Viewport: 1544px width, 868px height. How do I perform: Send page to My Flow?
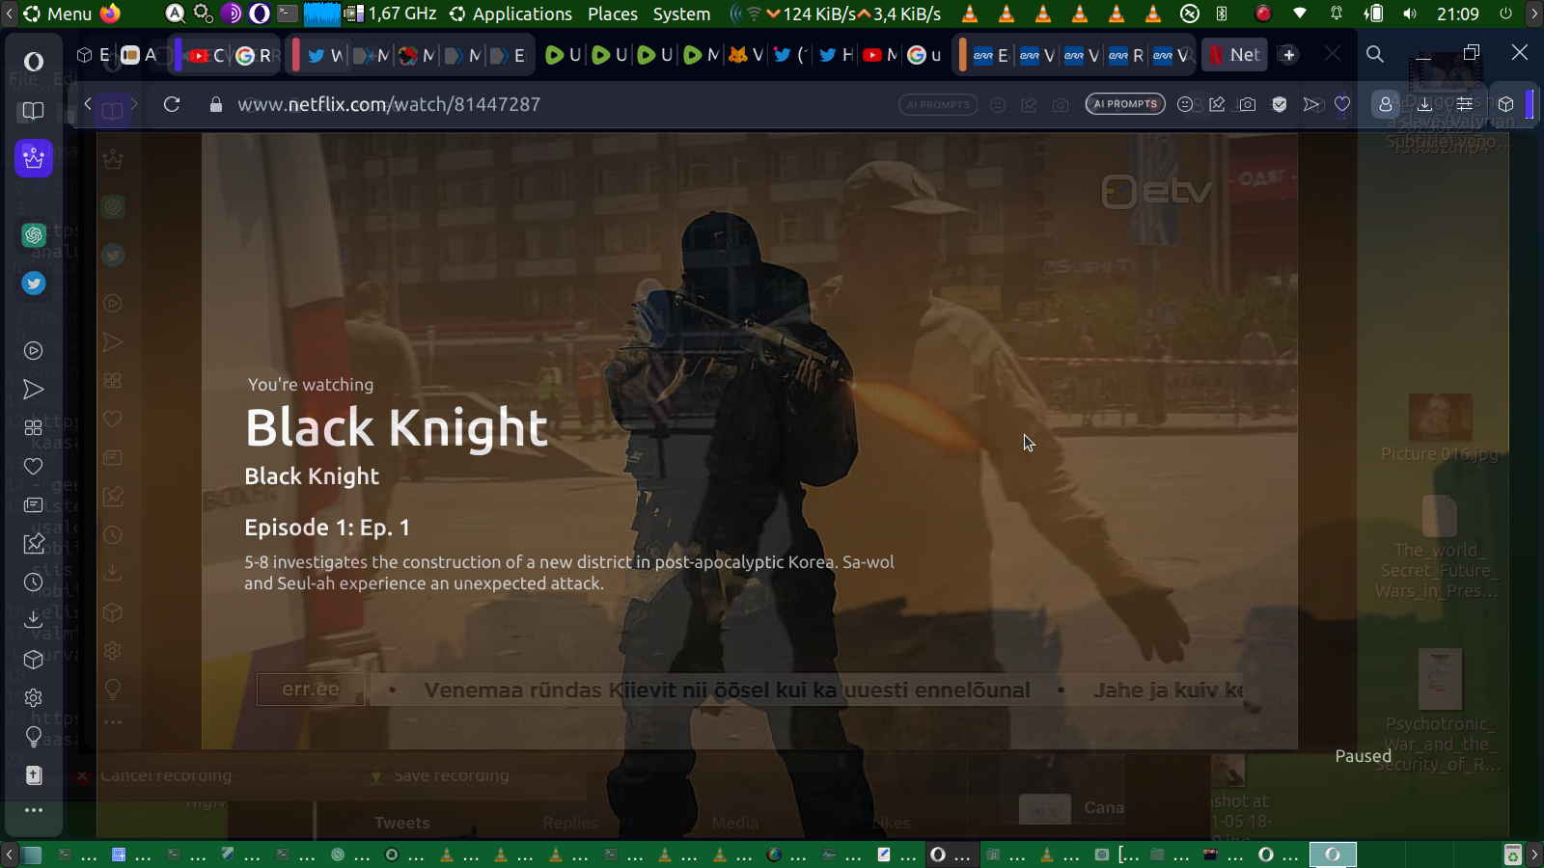click(1311, 104)
